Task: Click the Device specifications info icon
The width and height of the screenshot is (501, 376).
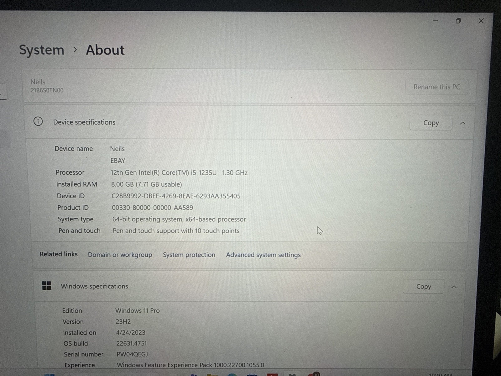Action: [38, 121]
